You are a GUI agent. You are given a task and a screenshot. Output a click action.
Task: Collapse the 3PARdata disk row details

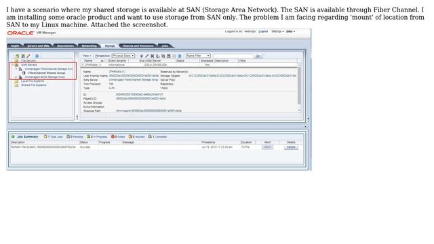(83, 65)
